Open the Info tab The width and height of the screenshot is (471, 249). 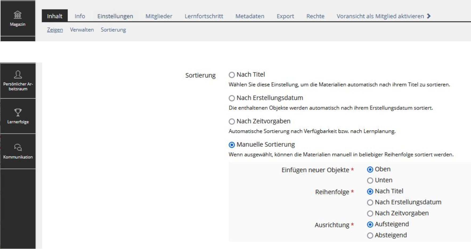(x=80, y=16)
